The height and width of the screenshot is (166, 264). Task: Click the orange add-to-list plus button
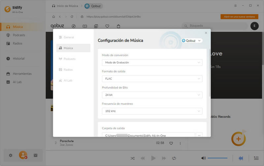(x=238, y=139)
